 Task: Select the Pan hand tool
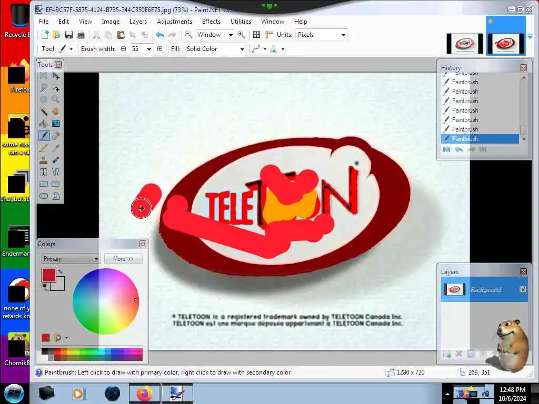click(56, 112)
